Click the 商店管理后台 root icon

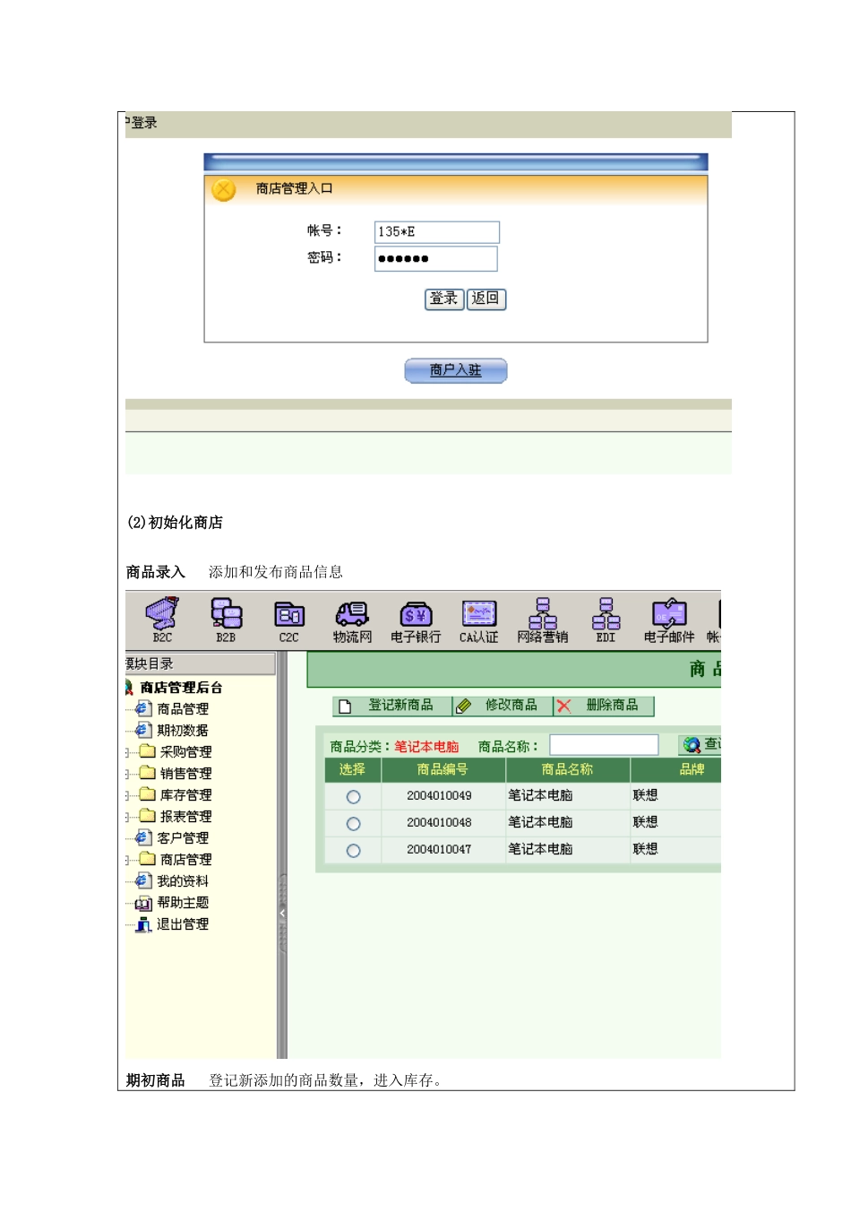(129, 687)
